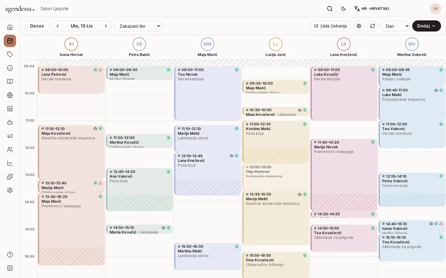Open the Zakazani tim dropdown
446x278 pixels.
click(x=138, y=26)
